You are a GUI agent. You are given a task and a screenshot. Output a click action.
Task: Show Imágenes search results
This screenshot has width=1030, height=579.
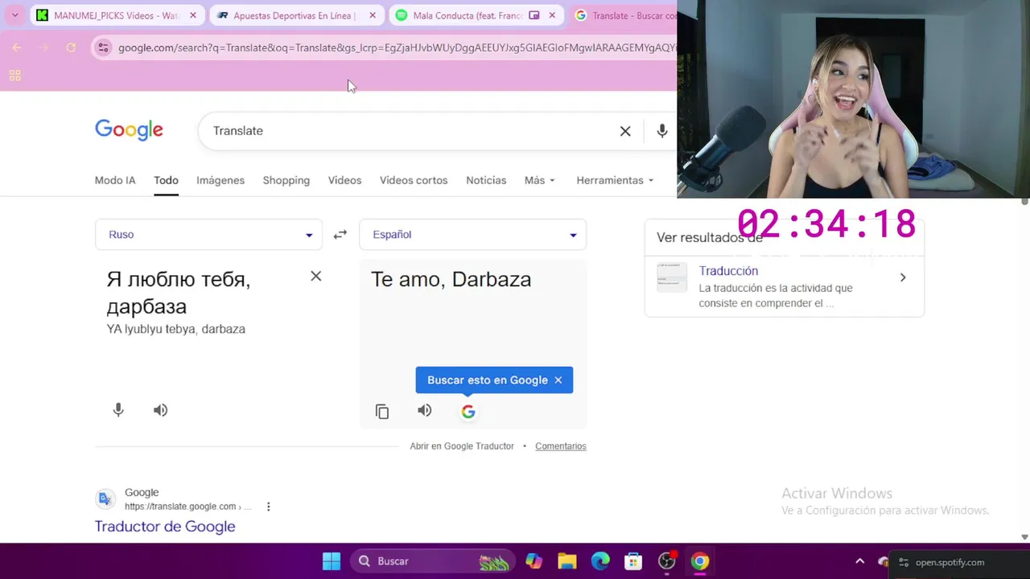pyautogui.click(x=220, y=180)
